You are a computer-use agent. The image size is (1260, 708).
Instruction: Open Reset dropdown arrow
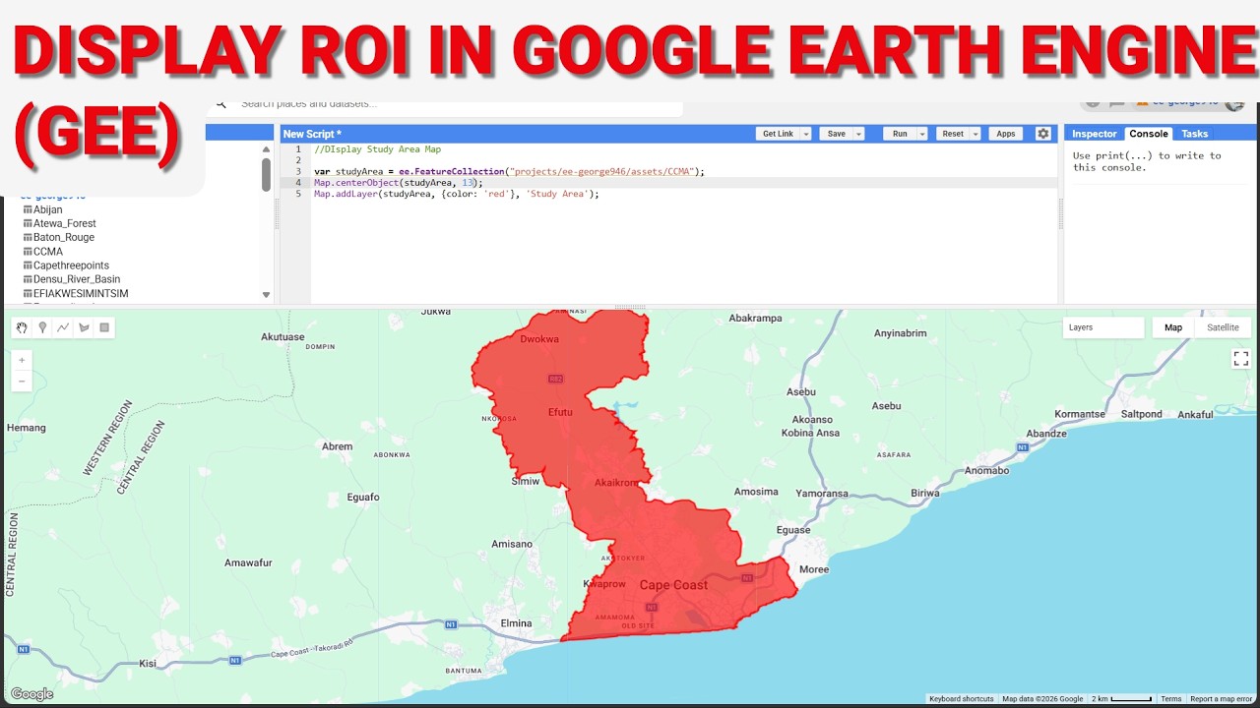pos(976,134)
